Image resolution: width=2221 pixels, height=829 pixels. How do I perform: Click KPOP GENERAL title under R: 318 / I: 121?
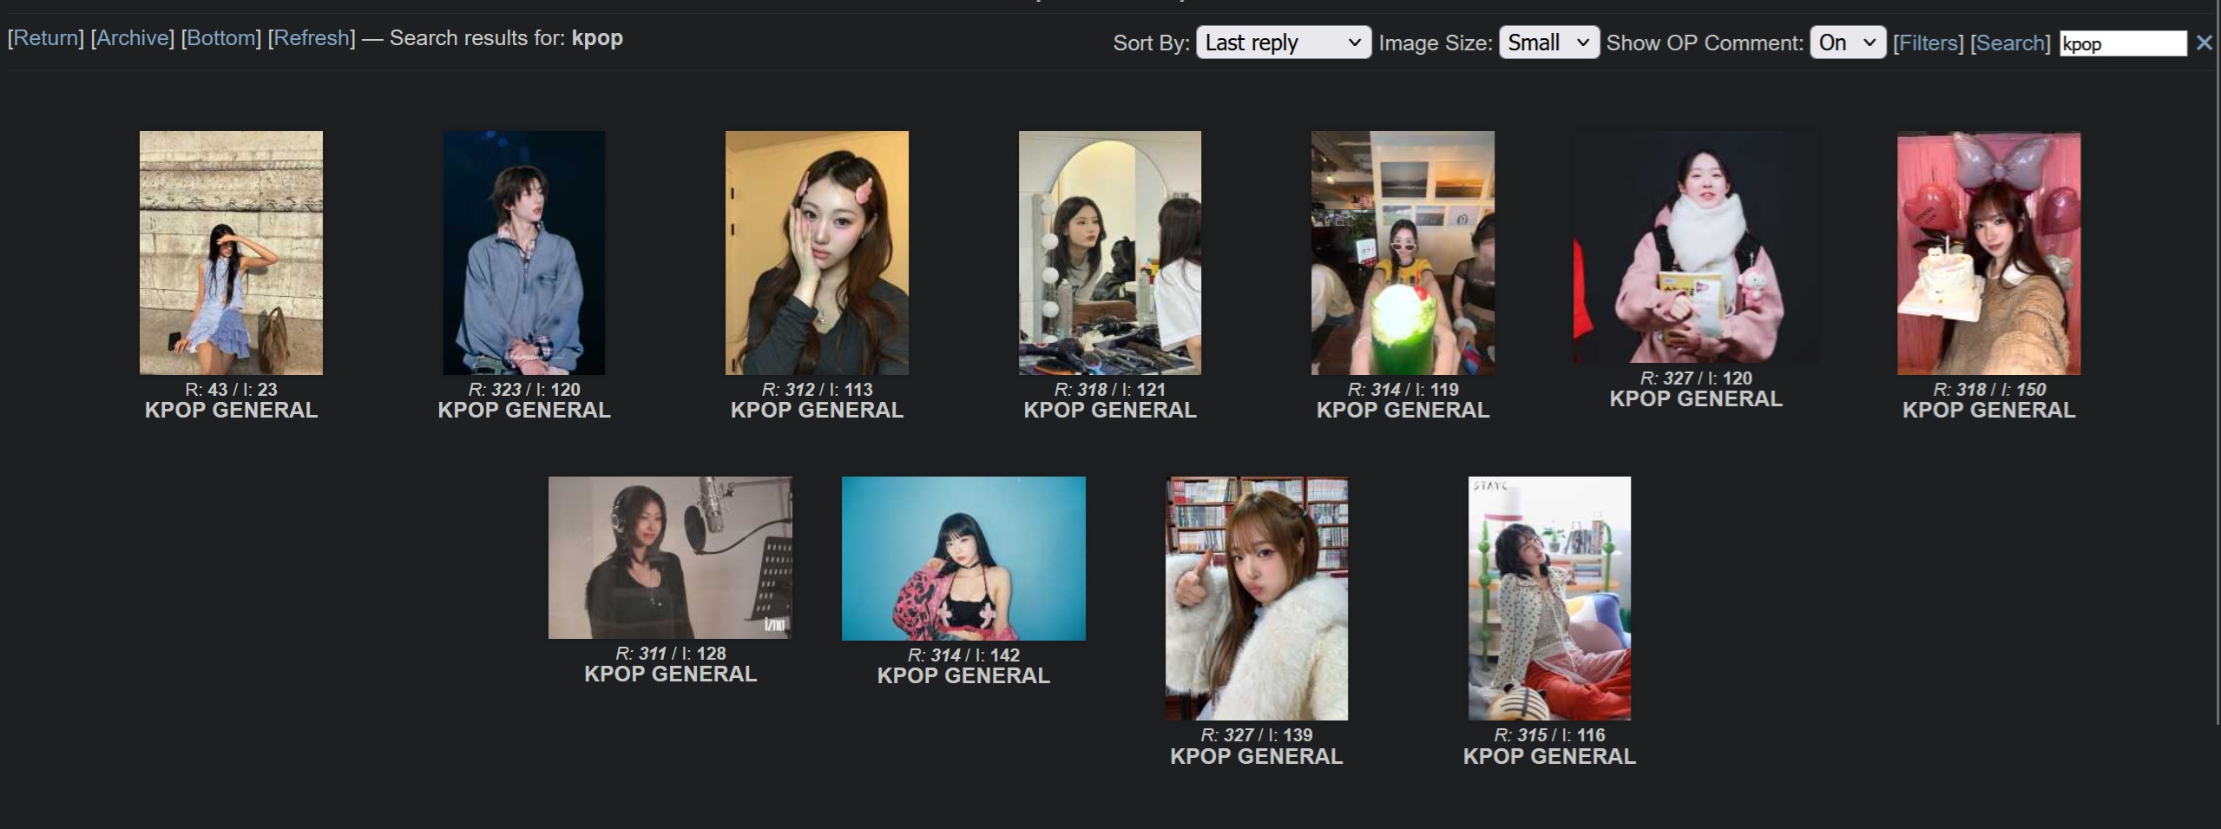(x=1110, y=411)
